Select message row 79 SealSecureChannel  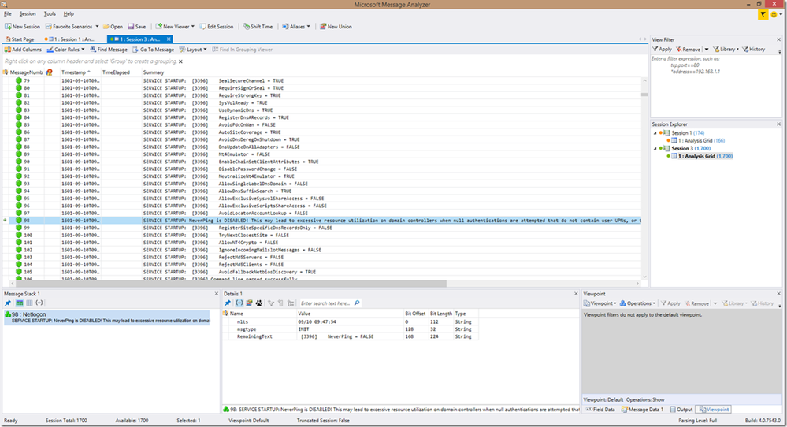pyautogui.click(x=321, y=81)
